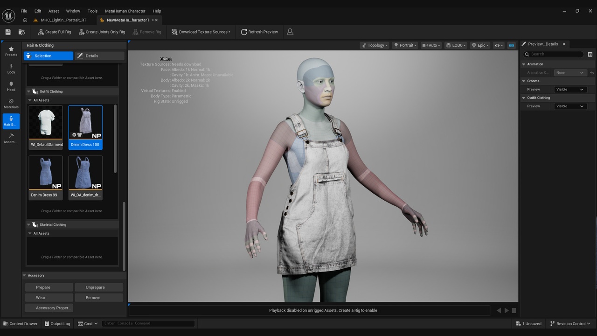
Task: Open the MetaHuman Character menu
Action: [x=125, y=11]
